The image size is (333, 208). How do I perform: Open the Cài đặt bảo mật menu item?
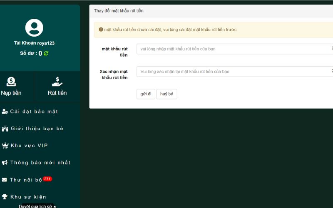34,111
